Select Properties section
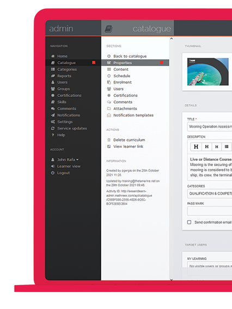 point(135,63)
